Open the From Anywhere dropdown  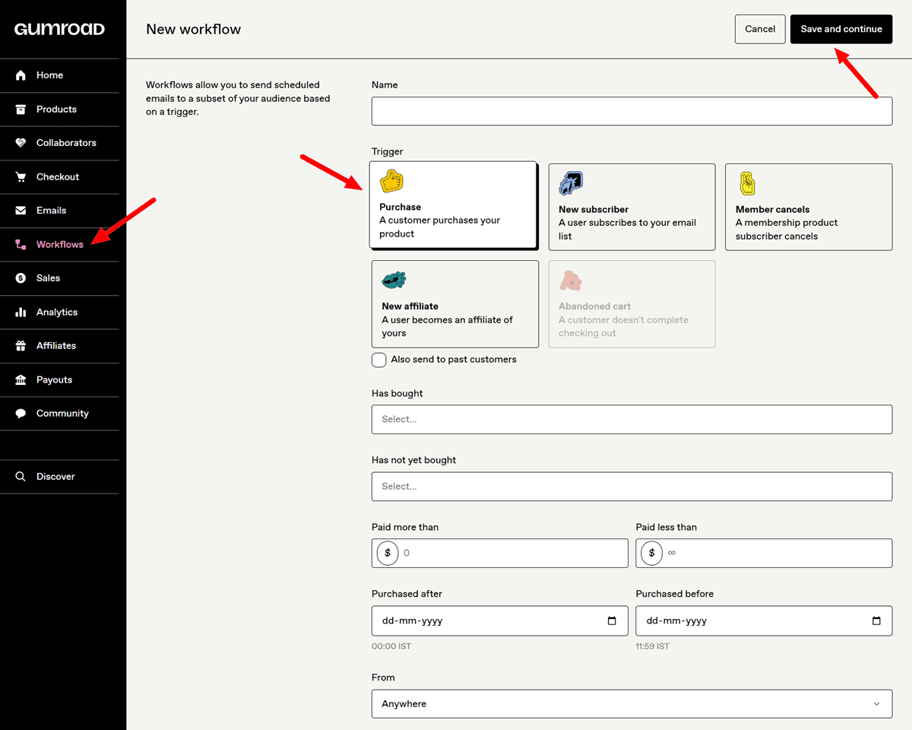(x=632, y=703)
